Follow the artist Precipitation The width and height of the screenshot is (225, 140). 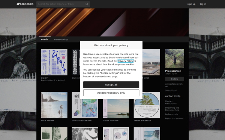(174, 79)
